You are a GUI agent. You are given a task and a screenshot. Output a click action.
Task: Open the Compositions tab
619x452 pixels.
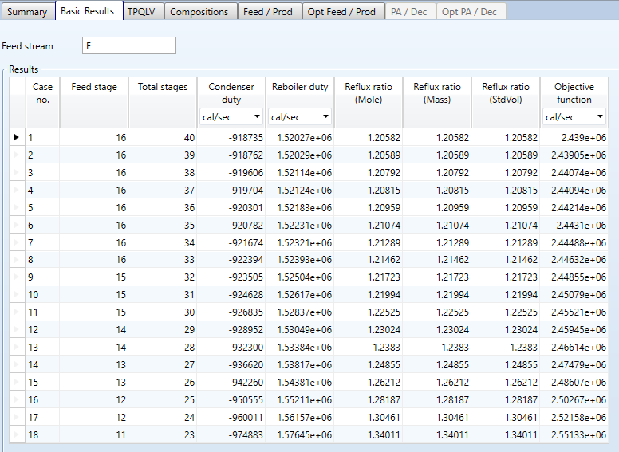[x=199, y=12]
